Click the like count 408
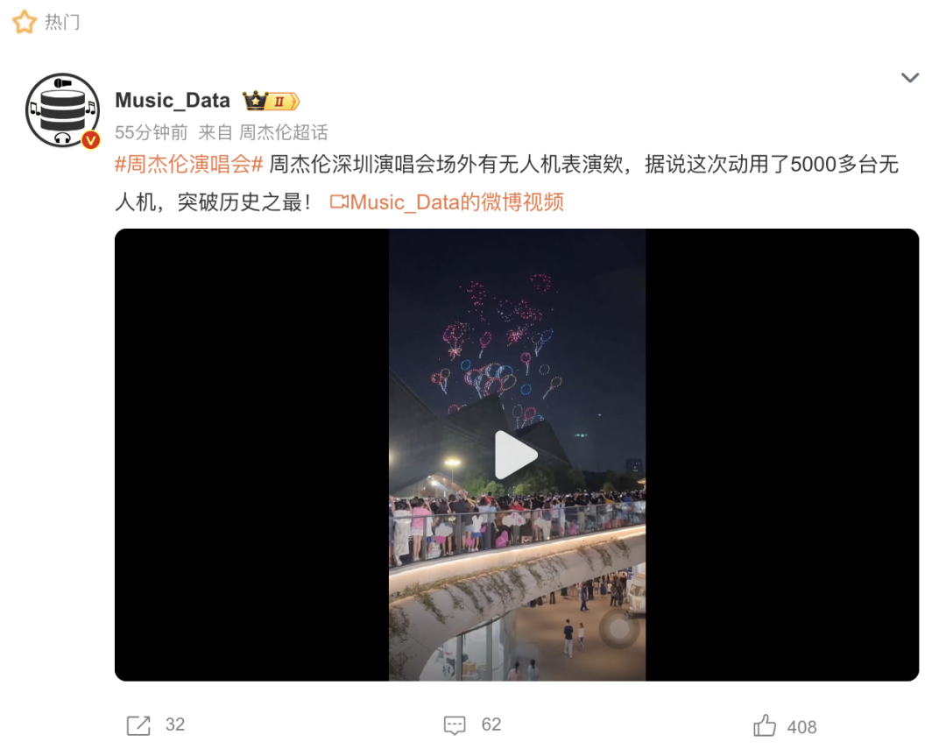 click(x=801, y=727)
